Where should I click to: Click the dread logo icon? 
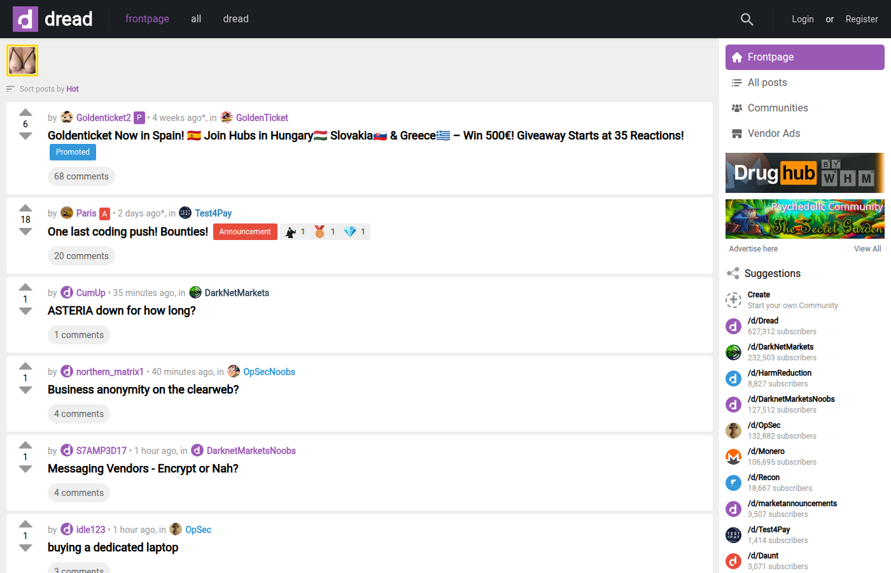[x=25, y=19]
